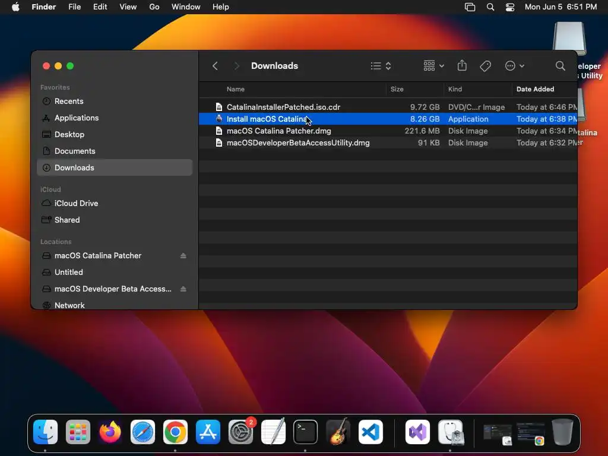Click the Stage Manager menu bar icon
Screen dimensions: 608x456
(x=470, y=7)
